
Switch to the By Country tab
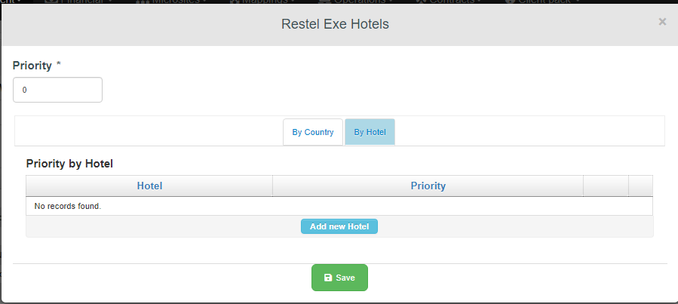(x=313, y=132)
